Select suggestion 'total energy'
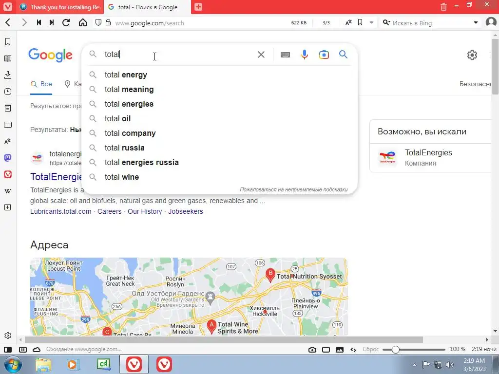The width and height of the screenshot is (499, 374). [220, 75]
